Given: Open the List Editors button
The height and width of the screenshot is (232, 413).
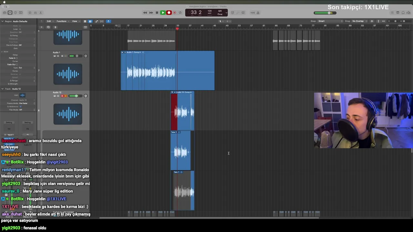Looking at the screenshot, I should (392, 13).
